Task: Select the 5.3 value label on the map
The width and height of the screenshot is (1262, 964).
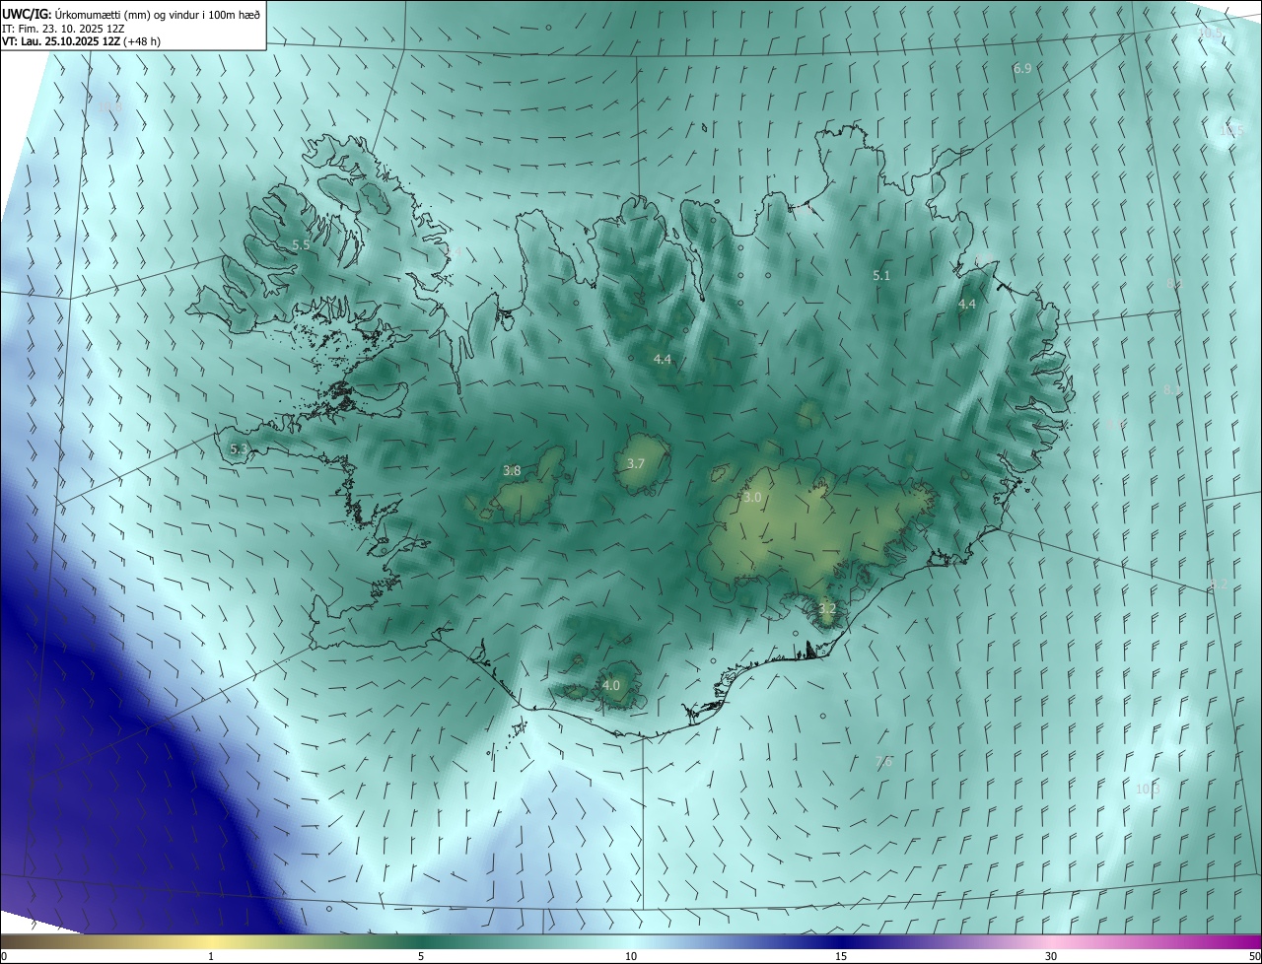Action: coord(239,449)
